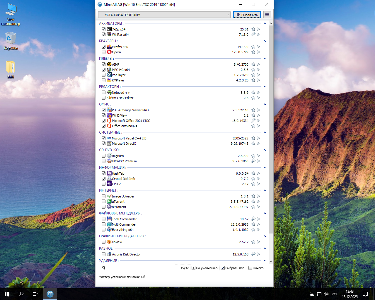Uncheck the AIMP checkbox
The image size is (375, 300).
(103, 64)
